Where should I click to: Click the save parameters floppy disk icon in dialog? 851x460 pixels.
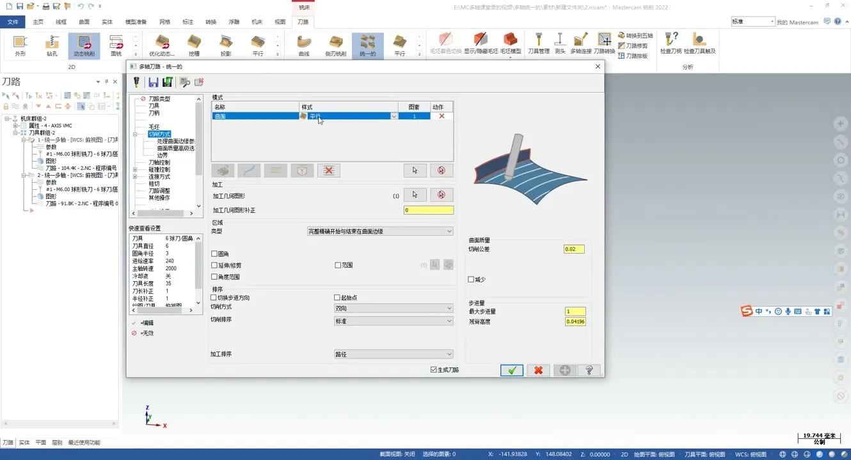click(153, 82)
